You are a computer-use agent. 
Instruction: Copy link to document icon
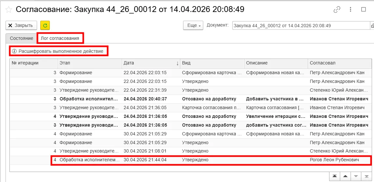point(337,9)
